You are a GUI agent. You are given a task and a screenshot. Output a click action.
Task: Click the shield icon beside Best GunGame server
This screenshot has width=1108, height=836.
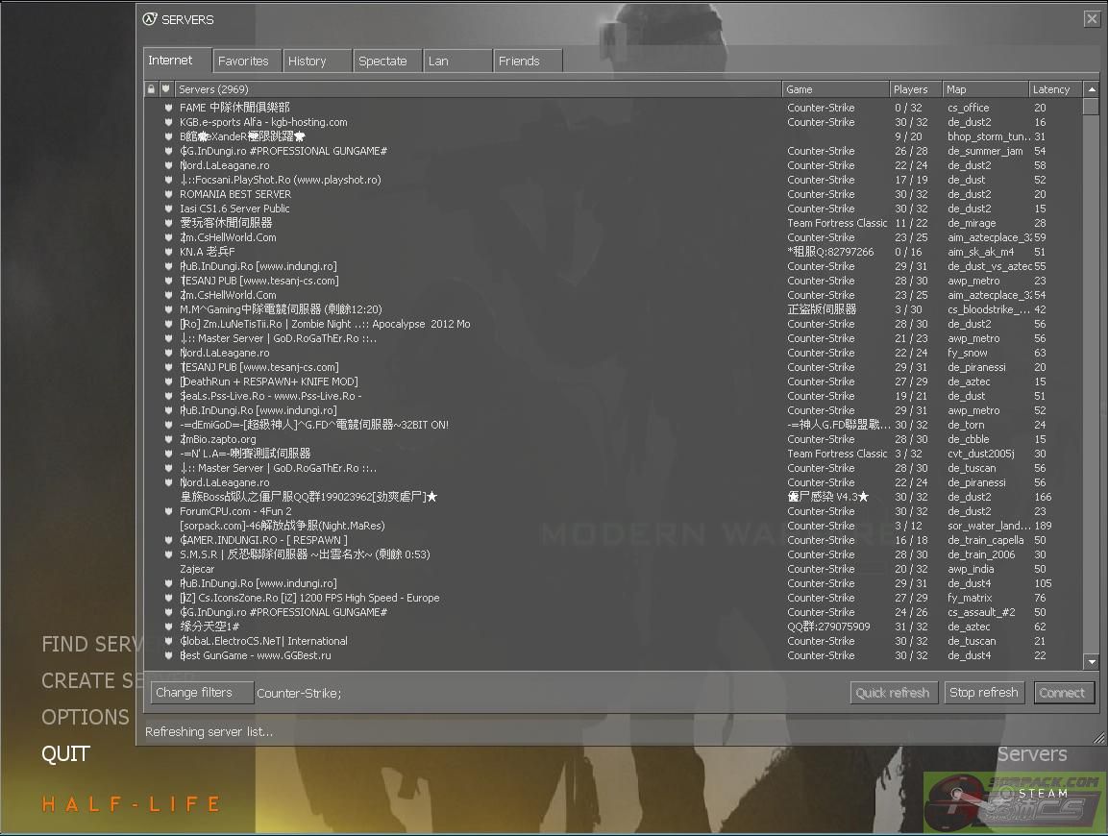pos(168,655)
